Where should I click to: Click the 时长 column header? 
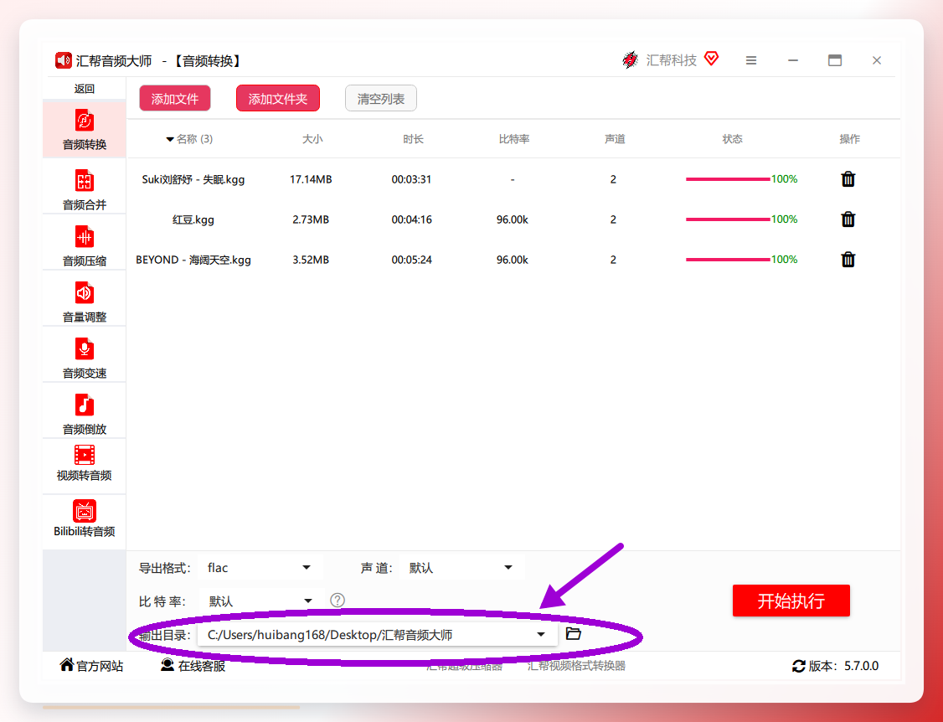click(x=413, y=139)
